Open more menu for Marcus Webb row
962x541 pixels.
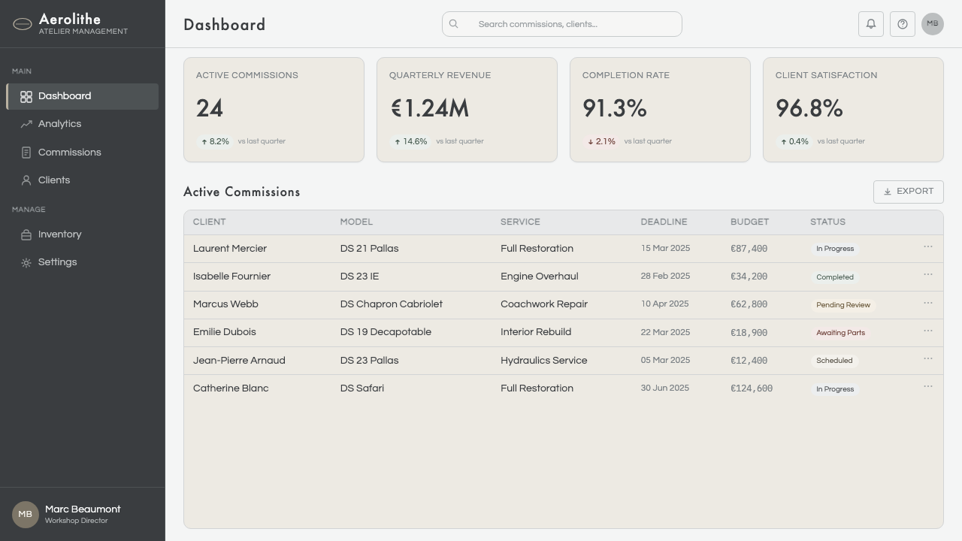(928, 303)
